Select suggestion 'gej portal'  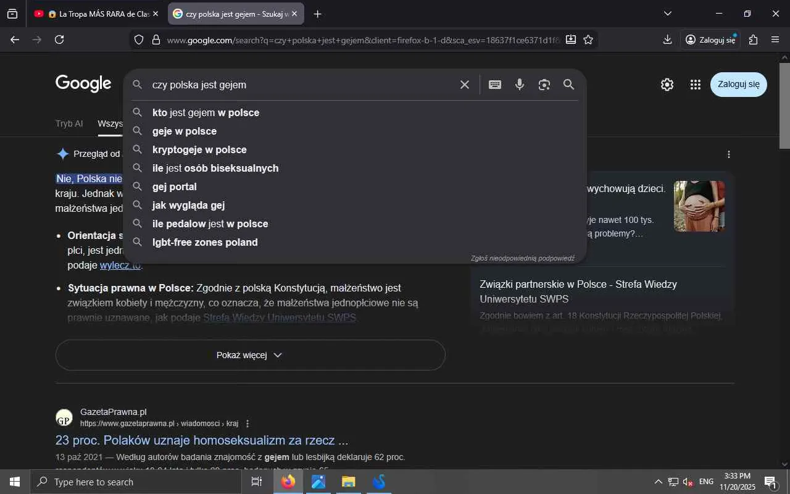click(x=355, y=186)
